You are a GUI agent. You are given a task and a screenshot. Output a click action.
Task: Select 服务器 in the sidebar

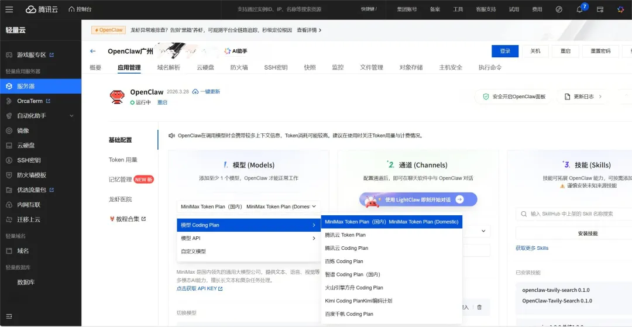[x=41, y=86]
